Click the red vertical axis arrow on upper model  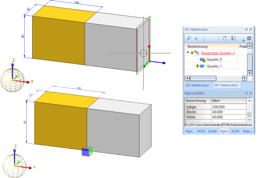coord(149,53)
